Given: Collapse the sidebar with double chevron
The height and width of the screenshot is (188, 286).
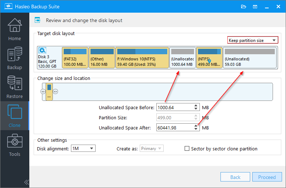Looking at the screenshot, I should (x=26, y=182).
